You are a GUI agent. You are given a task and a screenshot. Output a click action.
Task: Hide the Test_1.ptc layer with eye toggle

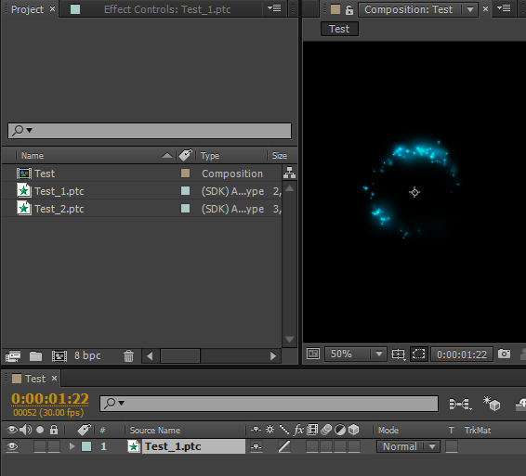pos(12,446)
